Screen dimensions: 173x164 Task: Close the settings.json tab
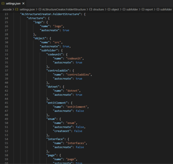(23, 3)
